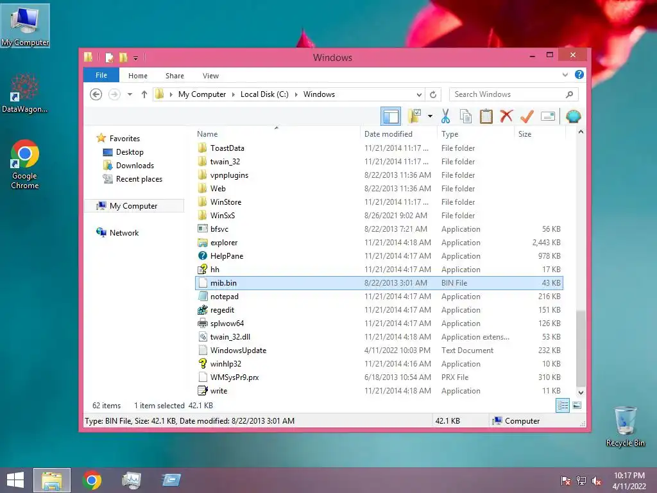Select the WinSxS folder
This screenshot has height=493, width=657.
(x=379, y=216)
